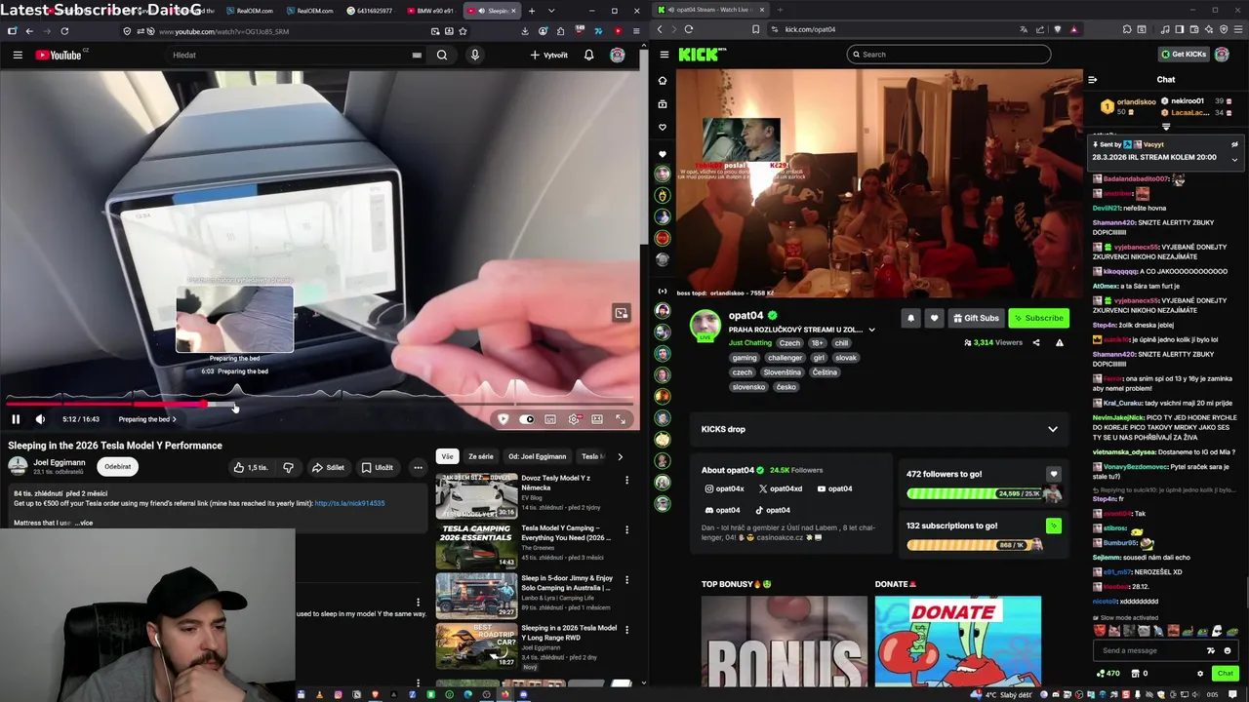This screenshot has height=702, width=1249.
Task: Click the green Subscribe button
Action: 1038,318
